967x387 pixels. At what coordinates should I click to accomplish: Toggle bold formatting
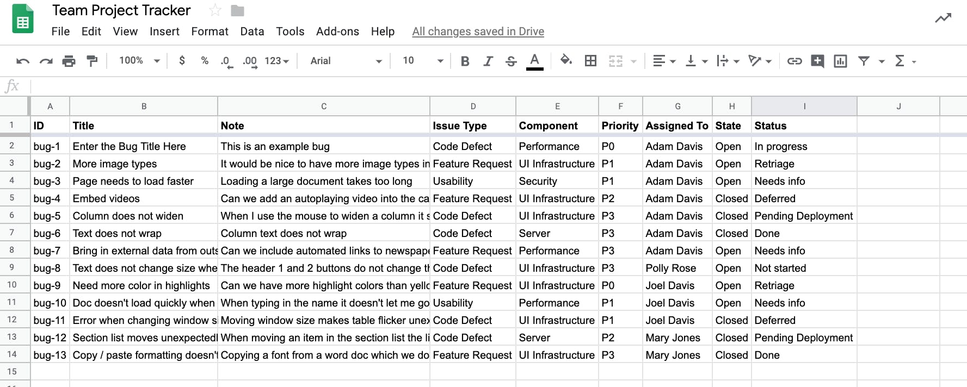tap(465, 61)
